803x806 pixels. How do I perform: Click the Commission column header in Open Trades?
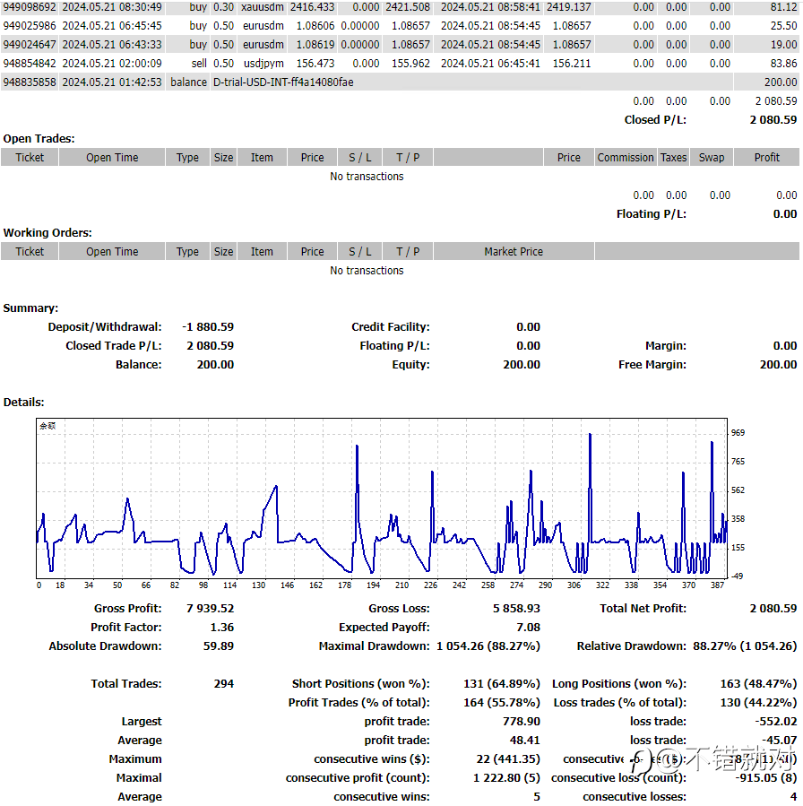[x=626, y=157]
